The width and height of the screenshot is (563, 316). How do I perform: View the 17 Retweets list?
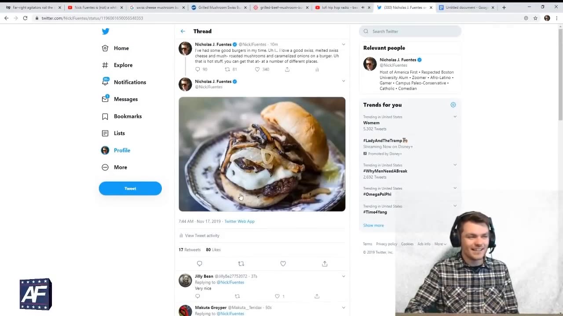tap(190, 250)
